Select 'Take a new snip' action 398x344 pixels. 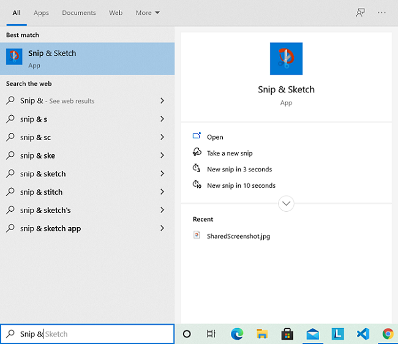(230, 153)
